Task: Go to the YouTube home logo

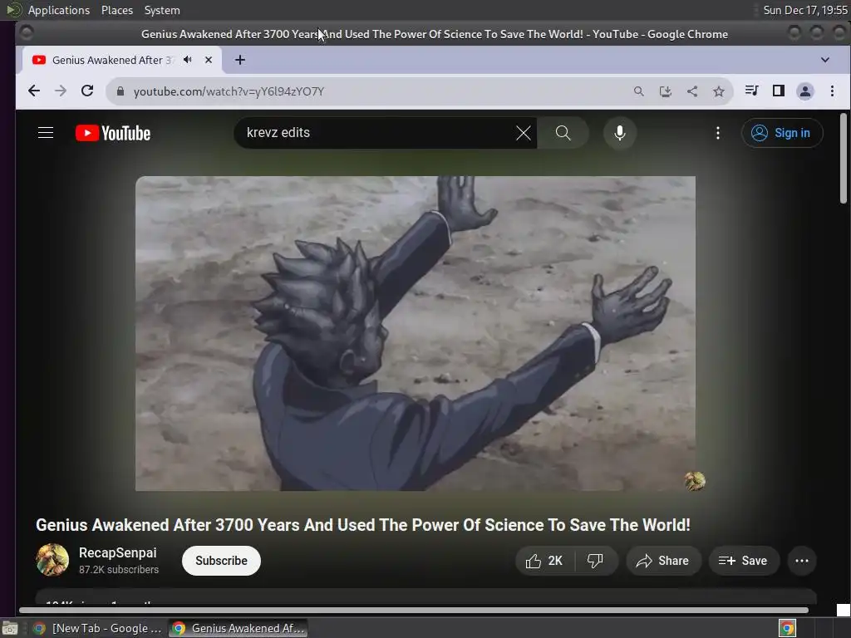Action: click(x=113, y=133)
